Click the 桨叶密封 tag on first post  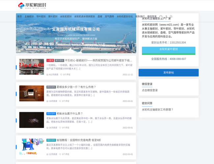(59, 60)
